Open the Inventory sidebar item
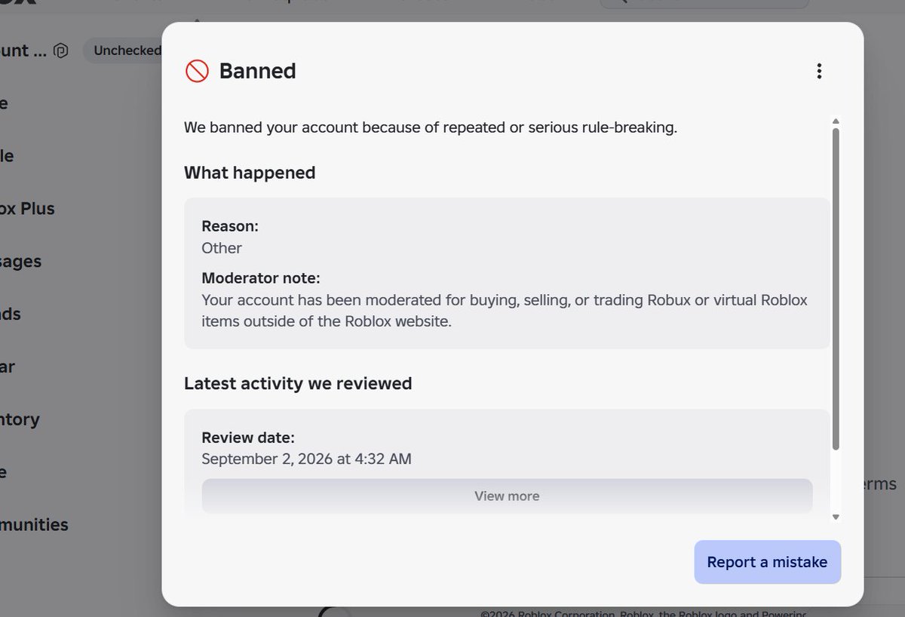This screenshot has width=905, height=617. coord(20,419)
